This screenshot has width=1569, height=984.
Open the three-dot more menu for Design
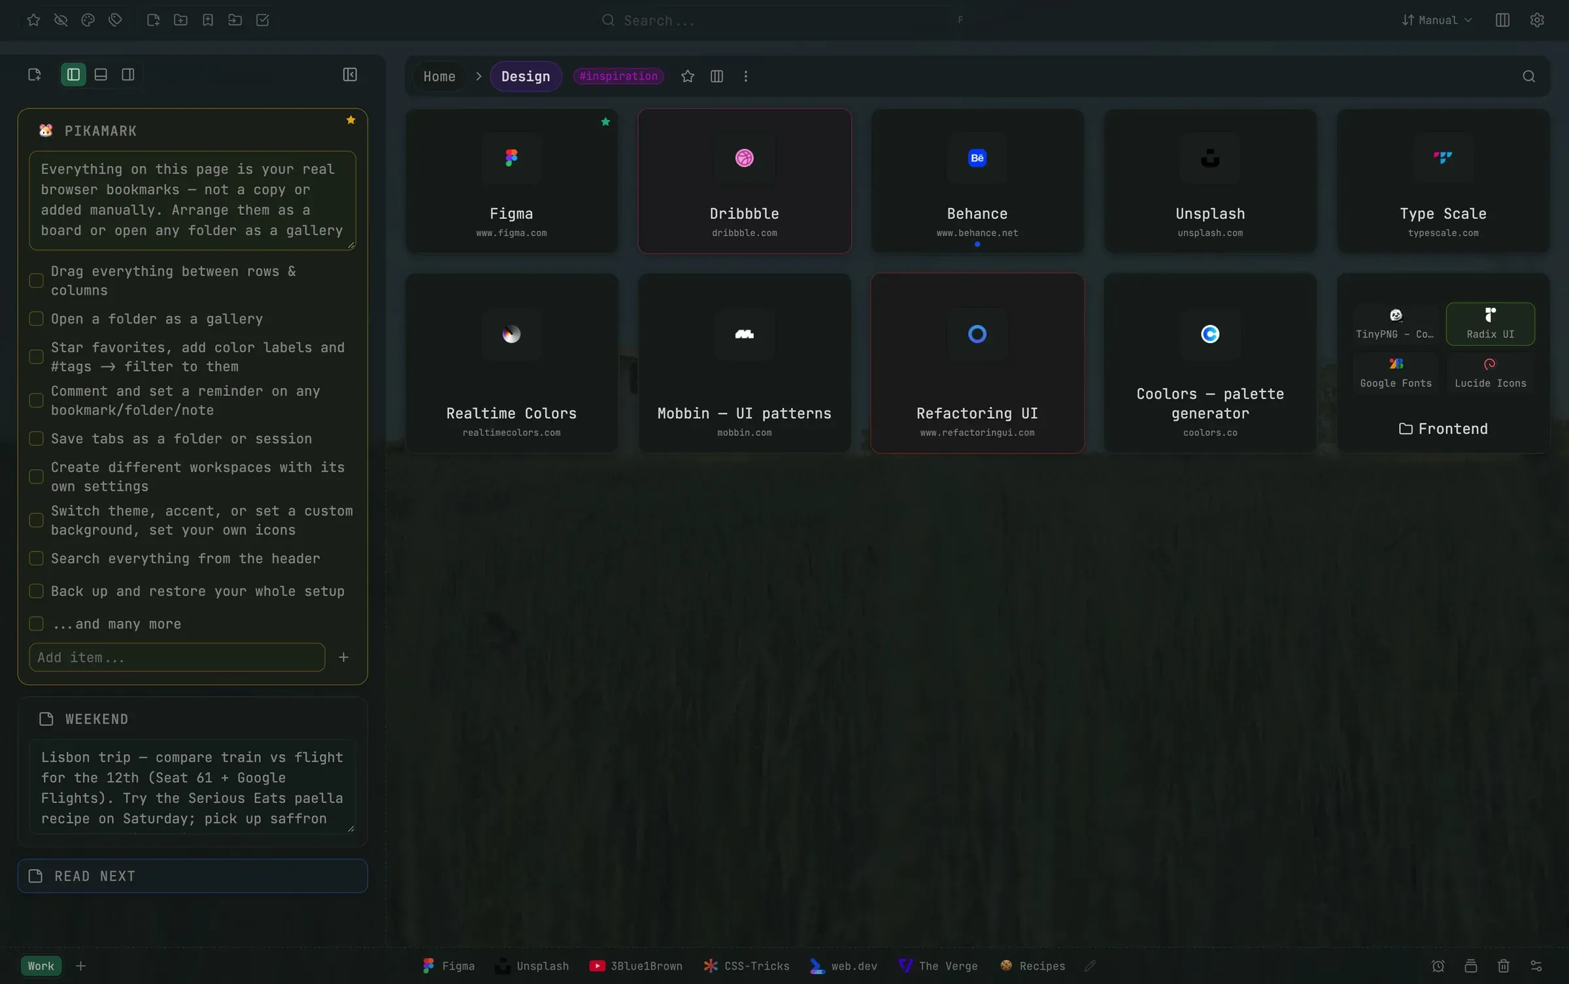click(x=745, y=76)
